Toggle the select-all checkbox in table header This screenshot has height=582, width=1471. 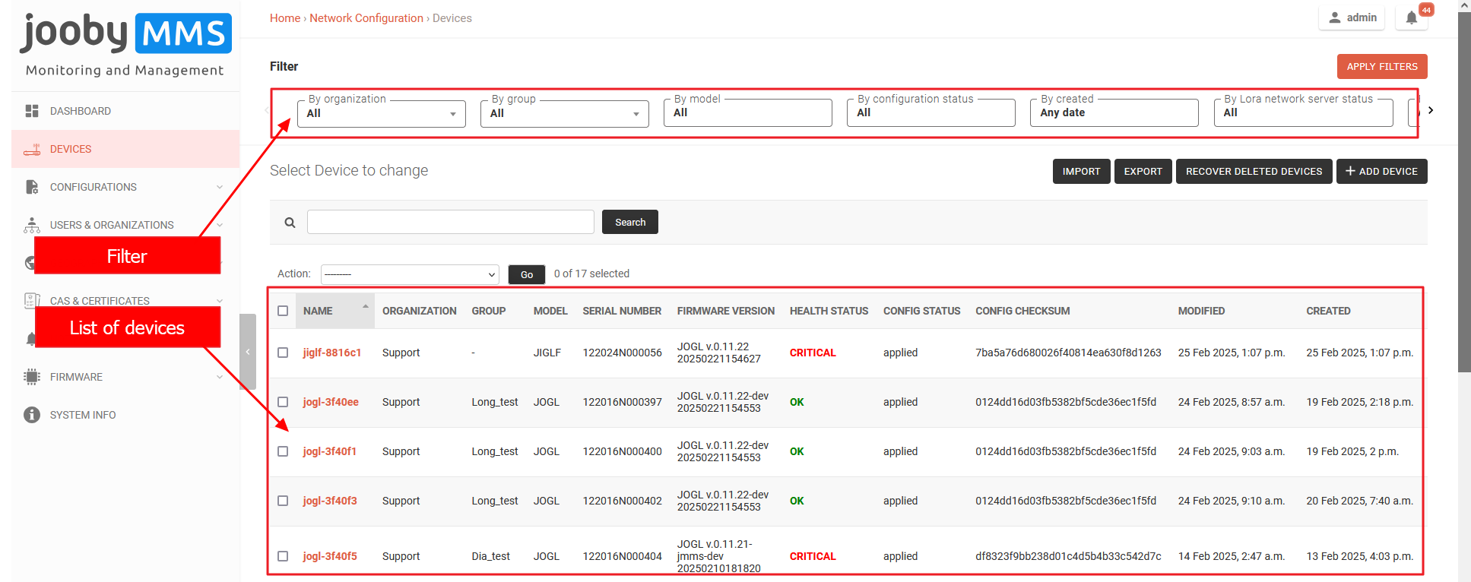[x=283, y=311]
